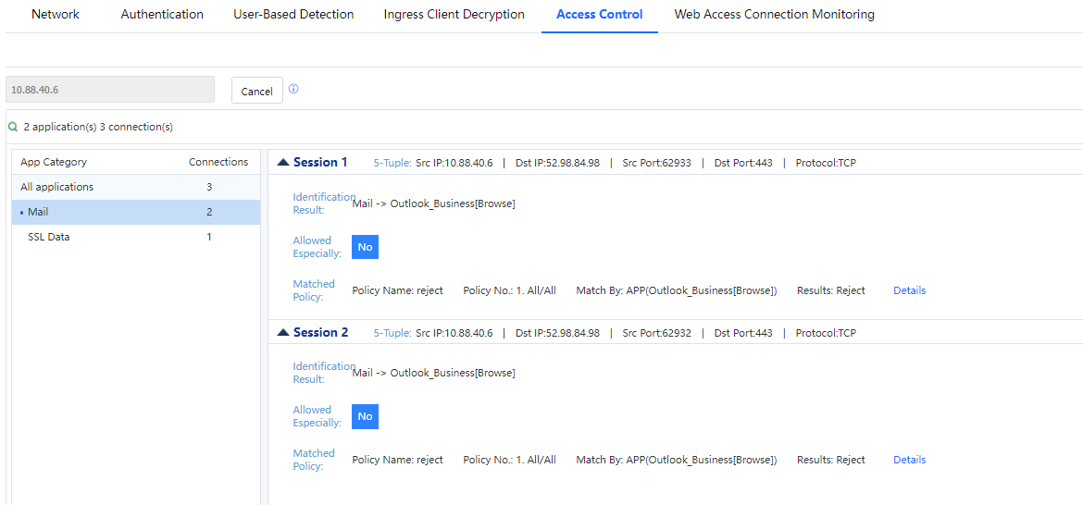Open Details link for Session 1
The image size is (1083, 505).
909,290
